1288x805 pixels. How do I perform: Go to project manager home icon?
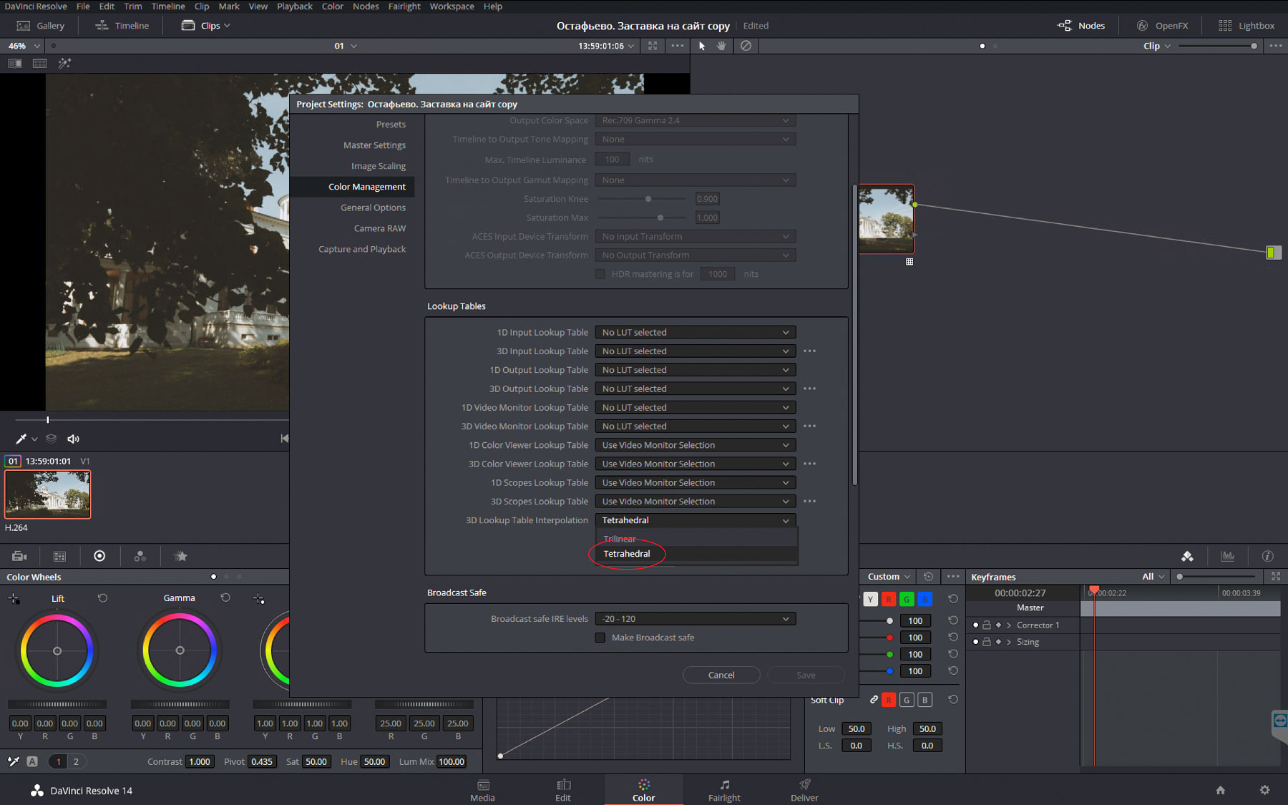tap(1221, 790)
